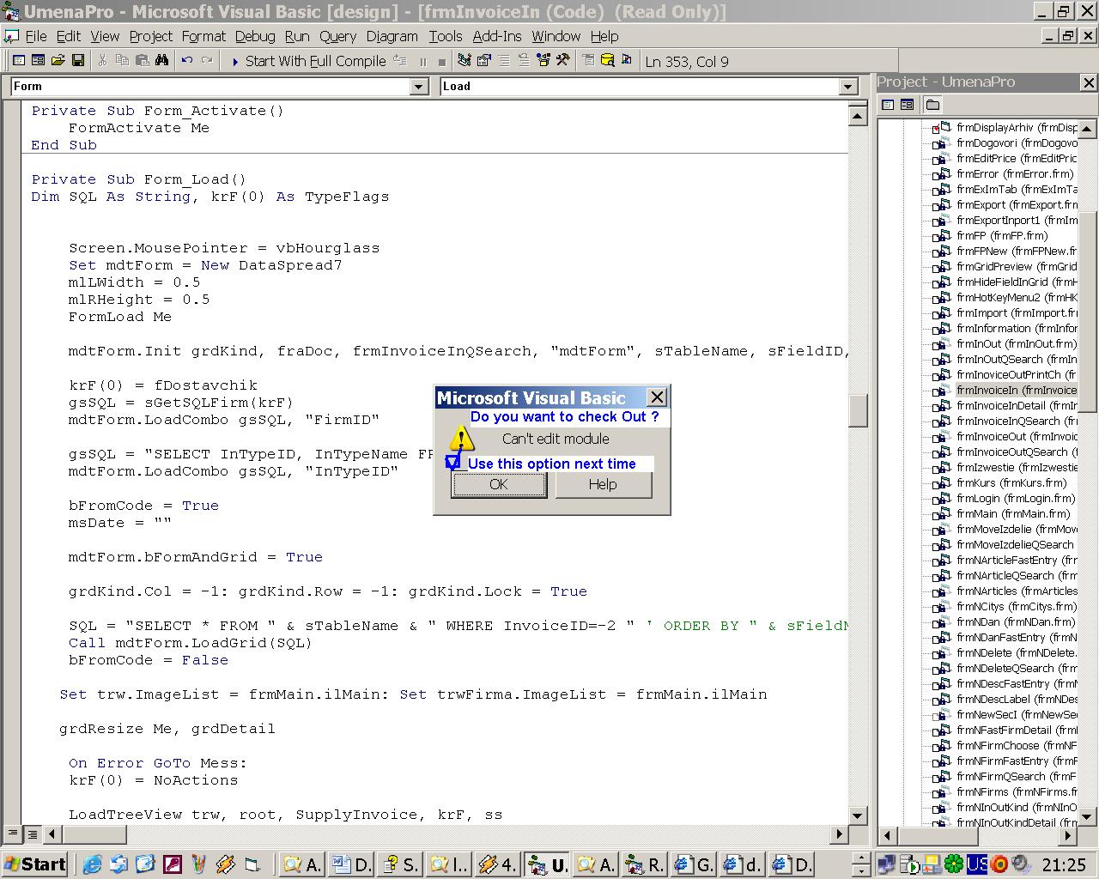
Task: Click the taskbar clock showing 21:25
Action: pyautogui.click(x=1063, y=864)
